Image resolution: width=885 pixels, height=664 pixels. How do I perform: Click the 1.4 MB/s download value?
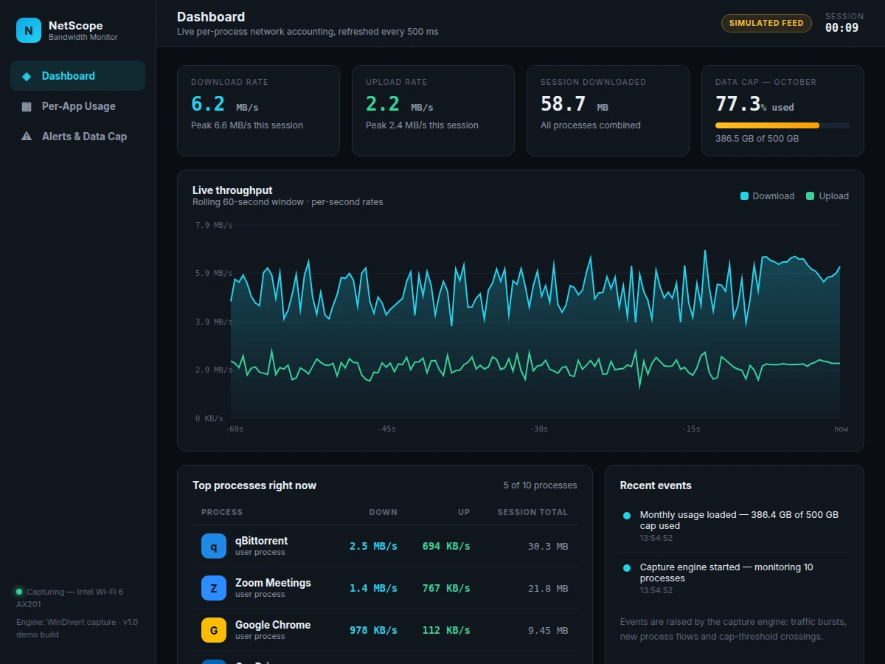(x=373, y=589)
